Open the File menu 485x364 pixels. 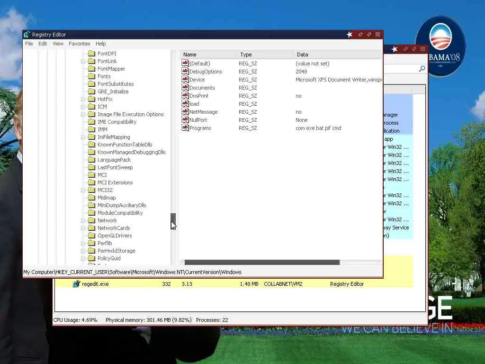pyautogui.click(x=29, y=44)
